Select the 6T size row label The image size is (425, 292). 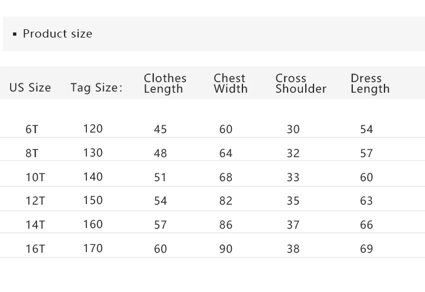tap(32, 129)
